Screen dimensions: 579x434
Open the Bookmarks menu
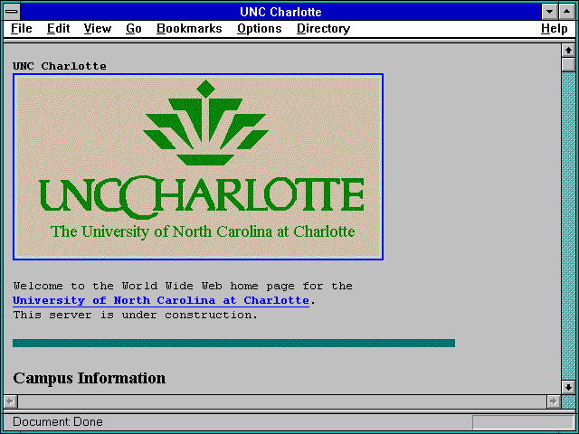pos(189,29)
